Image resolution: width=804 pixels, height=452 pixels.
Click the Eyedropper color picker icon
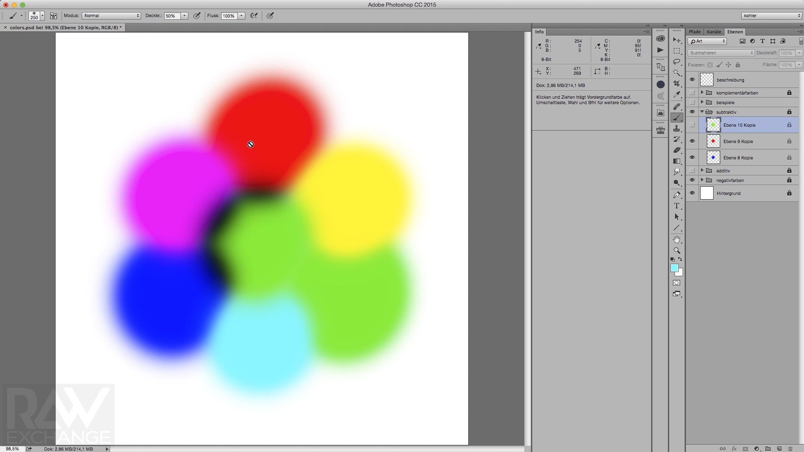(x=676, y=94)
